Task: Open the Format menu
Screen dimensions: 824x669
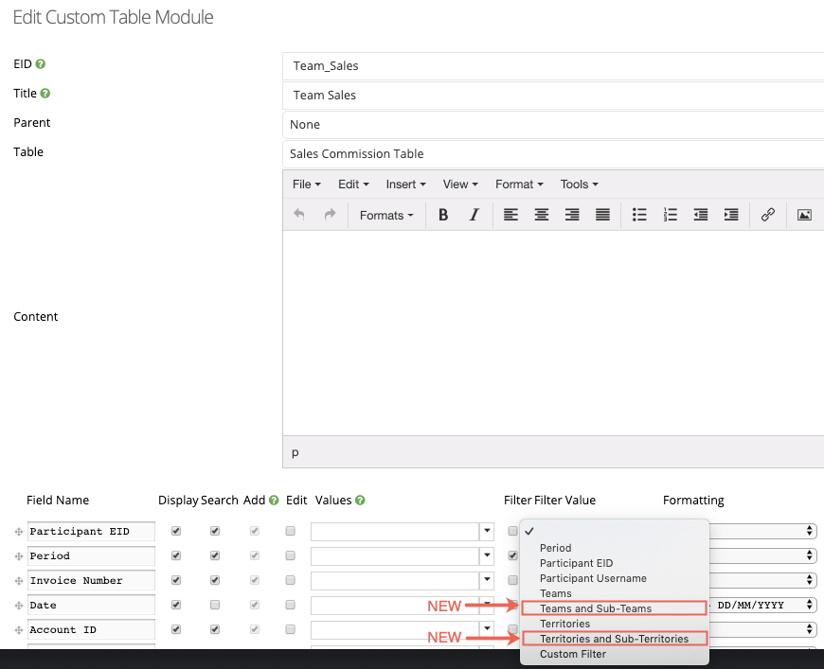Action: coord(519,185)
